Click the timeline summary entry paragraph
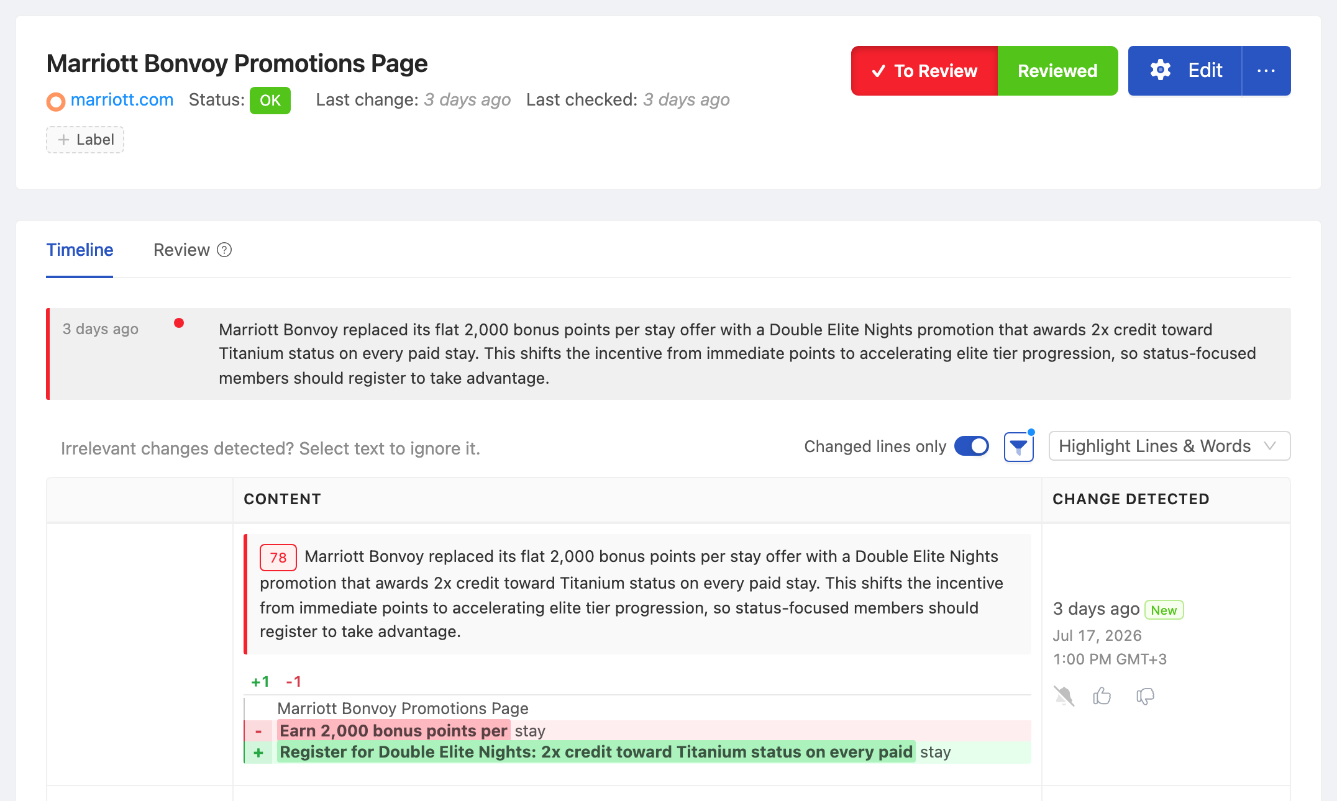Screen dimensions: 1337x801 click(x=737, y=353)
